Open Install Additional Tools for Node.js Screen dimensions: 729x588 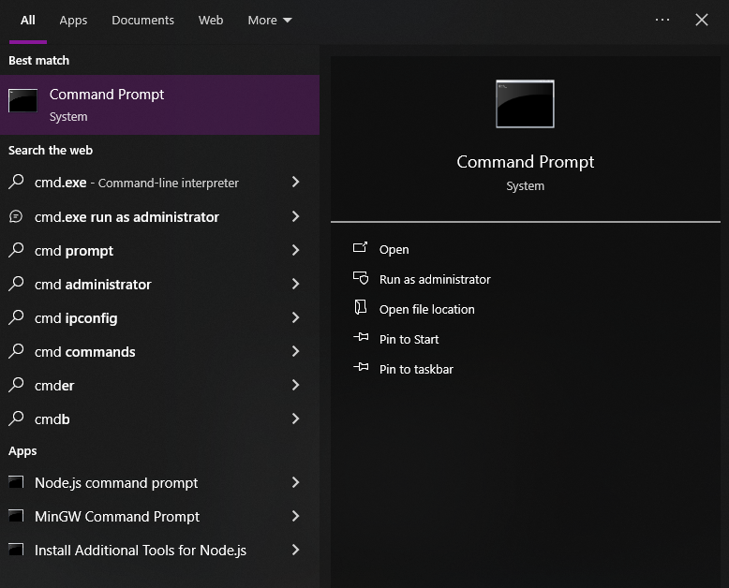pos(159,551)
